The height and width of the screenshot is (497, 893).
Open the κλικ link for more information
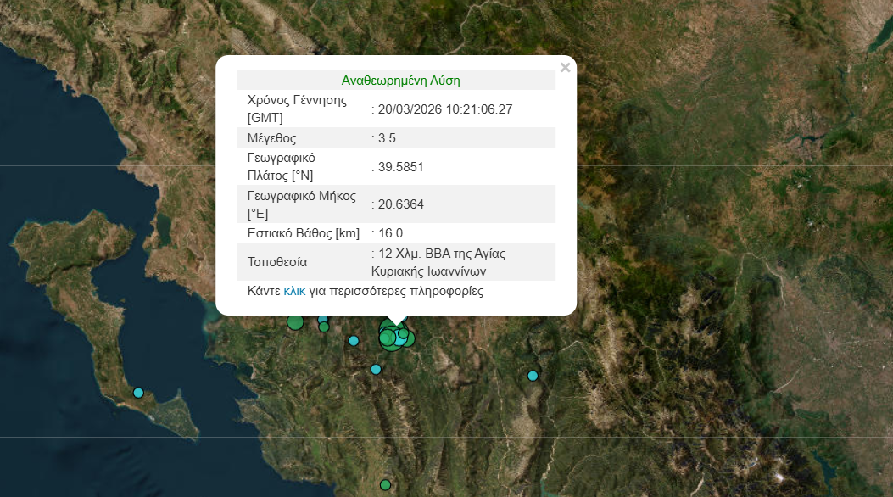point(294,291)
